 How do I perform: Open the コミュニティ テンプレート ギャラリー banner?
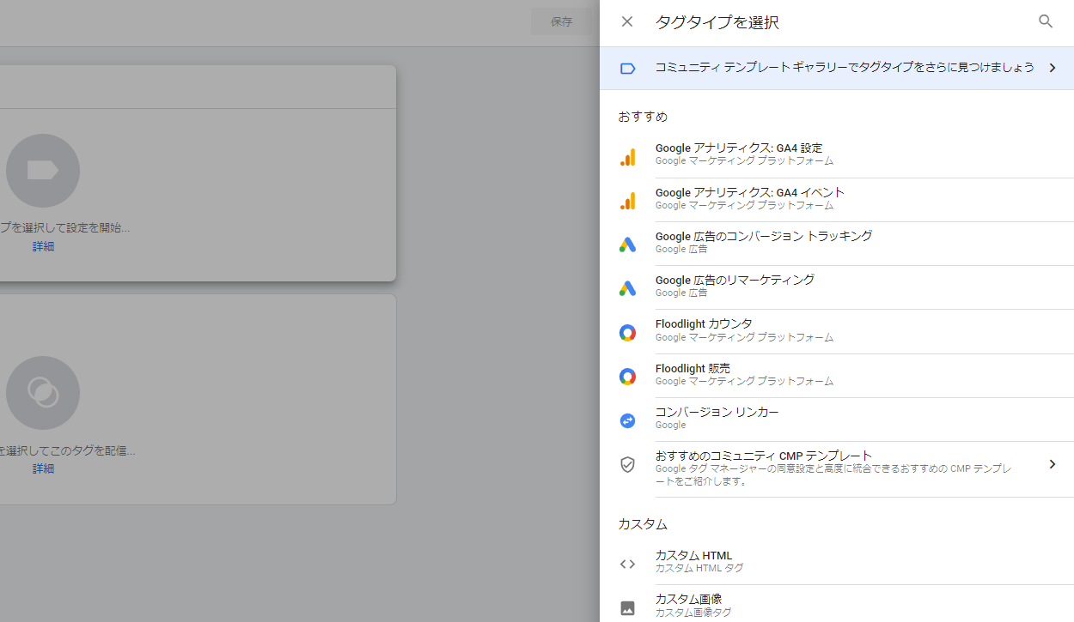(844, 68)
